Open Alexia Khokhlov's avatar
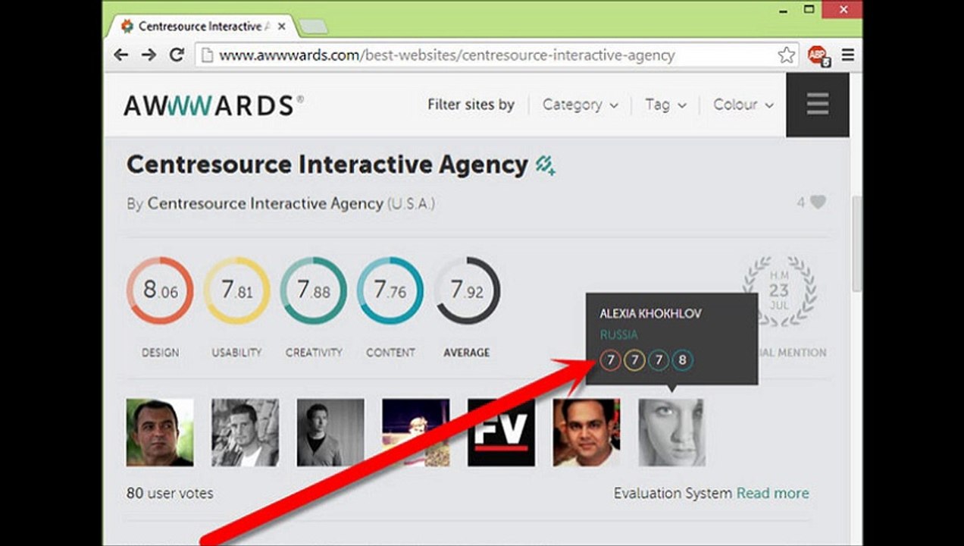This screenshot has height=546, width=964. click(x=671, y=432)
